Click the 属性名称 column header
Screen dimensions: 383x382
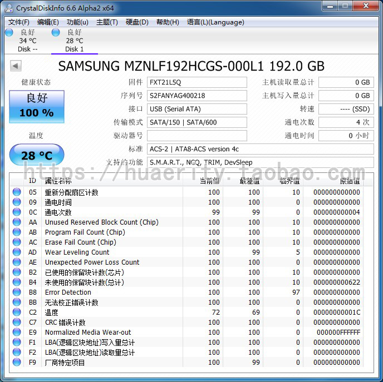[x=112, y=181]
